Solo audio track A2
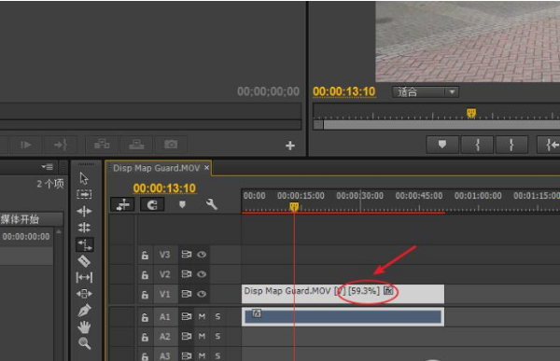The width and height of the screenshot is (560, 361). (x=217, y=336)
